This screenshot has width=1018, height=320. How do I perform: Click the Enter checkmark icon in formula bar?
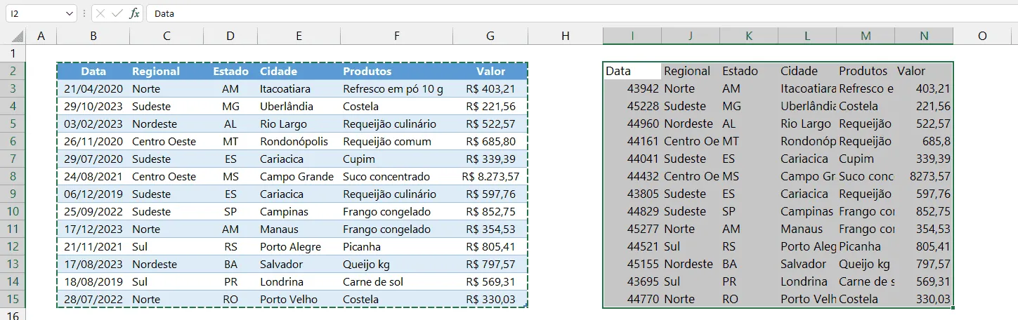(117, 13)
